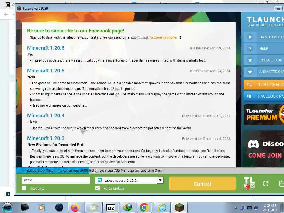The height and width of the screenshot is (213, 284).
Task: Click 'New Features for Decorated Pot' heading
Action: (55, 145)
